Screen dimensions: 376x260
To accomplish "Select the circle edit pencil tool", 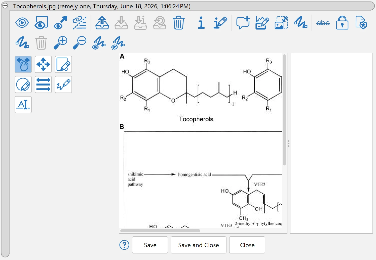I will (23, 84).
